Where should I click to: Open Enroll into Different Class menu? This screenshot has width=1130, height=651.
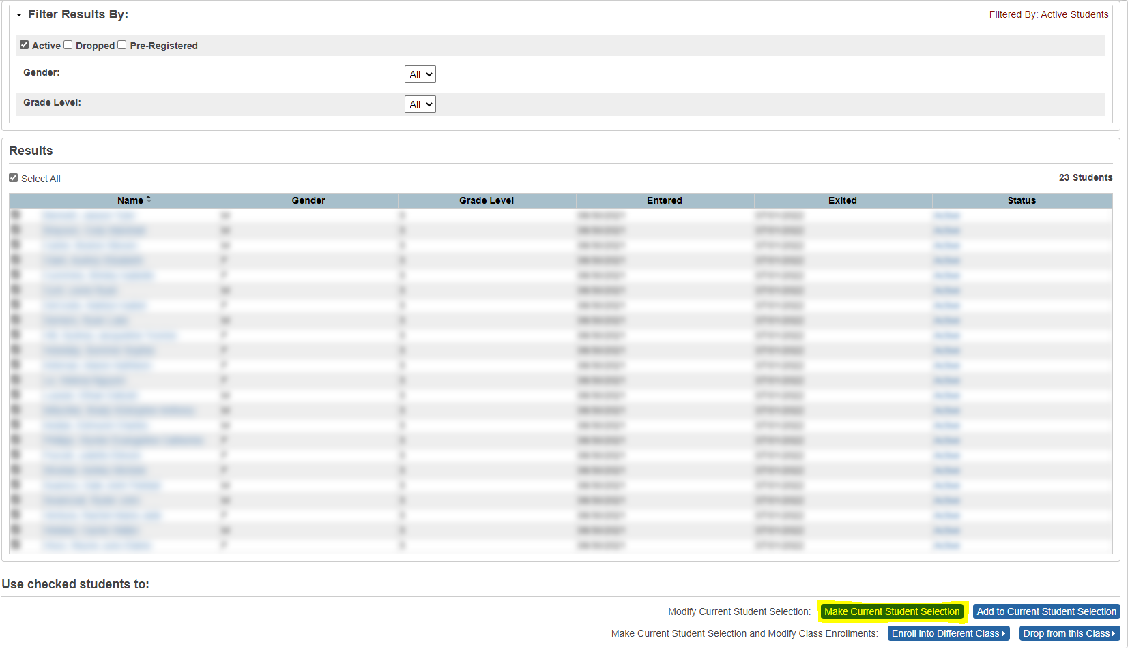coord(948,633)
